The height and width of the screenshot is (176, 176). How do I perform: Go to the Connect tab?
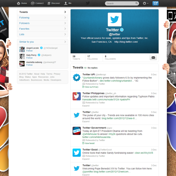pos(37,3)
